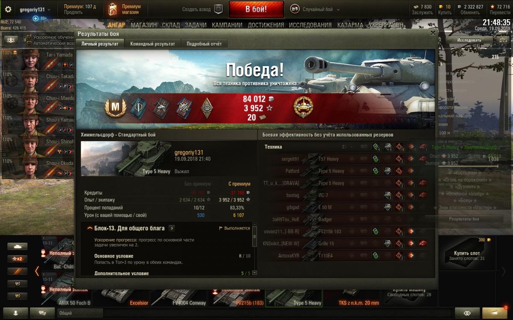Viewport: 513px width, 320px height.
Task: Open the Premium shop icon
Action: coord(112,9)
